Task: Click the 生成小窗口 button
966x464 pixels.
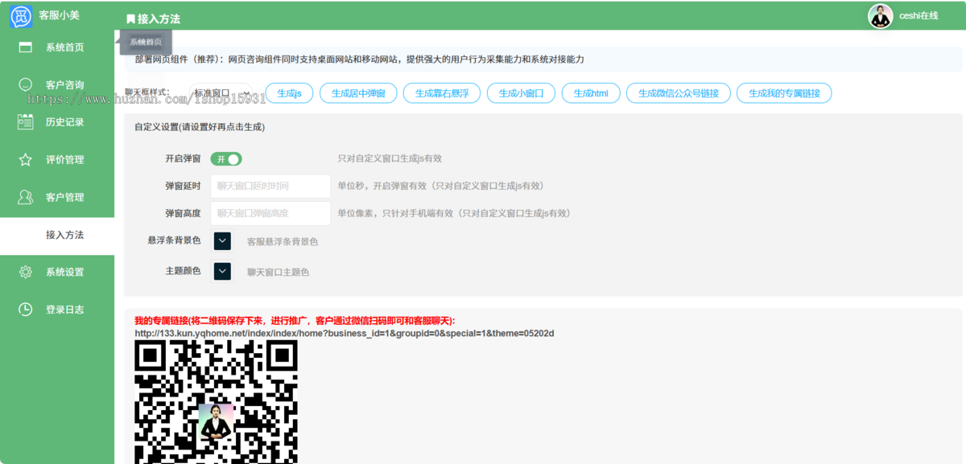Action: tap(521, 93)
